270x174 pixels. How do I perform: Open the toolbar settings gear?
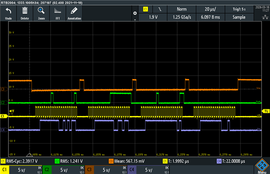(135, 13)
